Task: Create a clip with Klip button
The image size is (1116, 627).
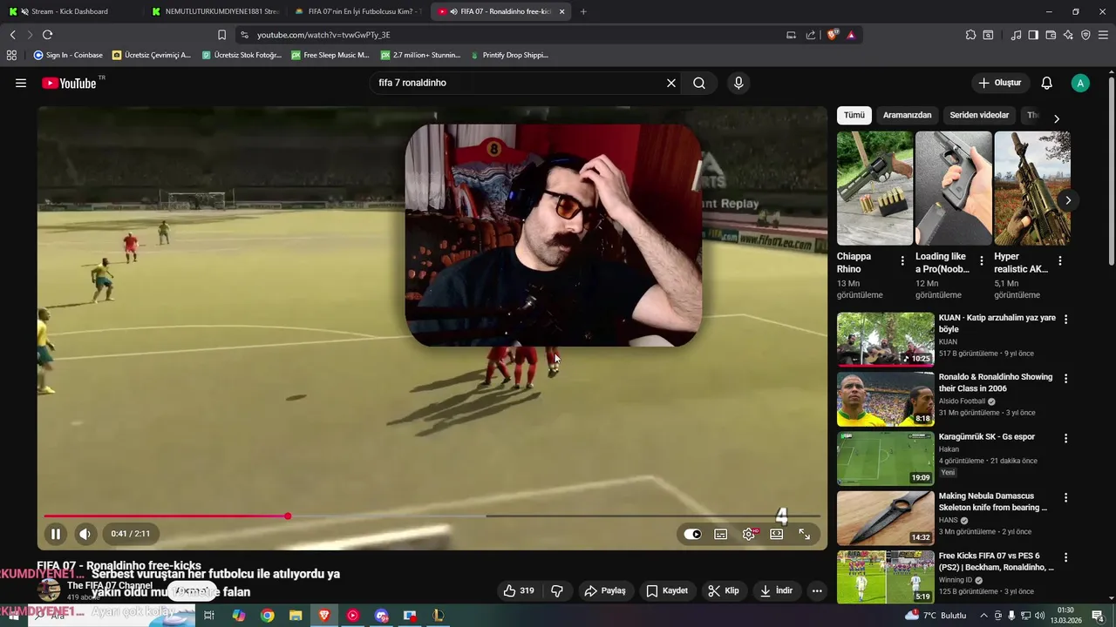Action: 724,590
